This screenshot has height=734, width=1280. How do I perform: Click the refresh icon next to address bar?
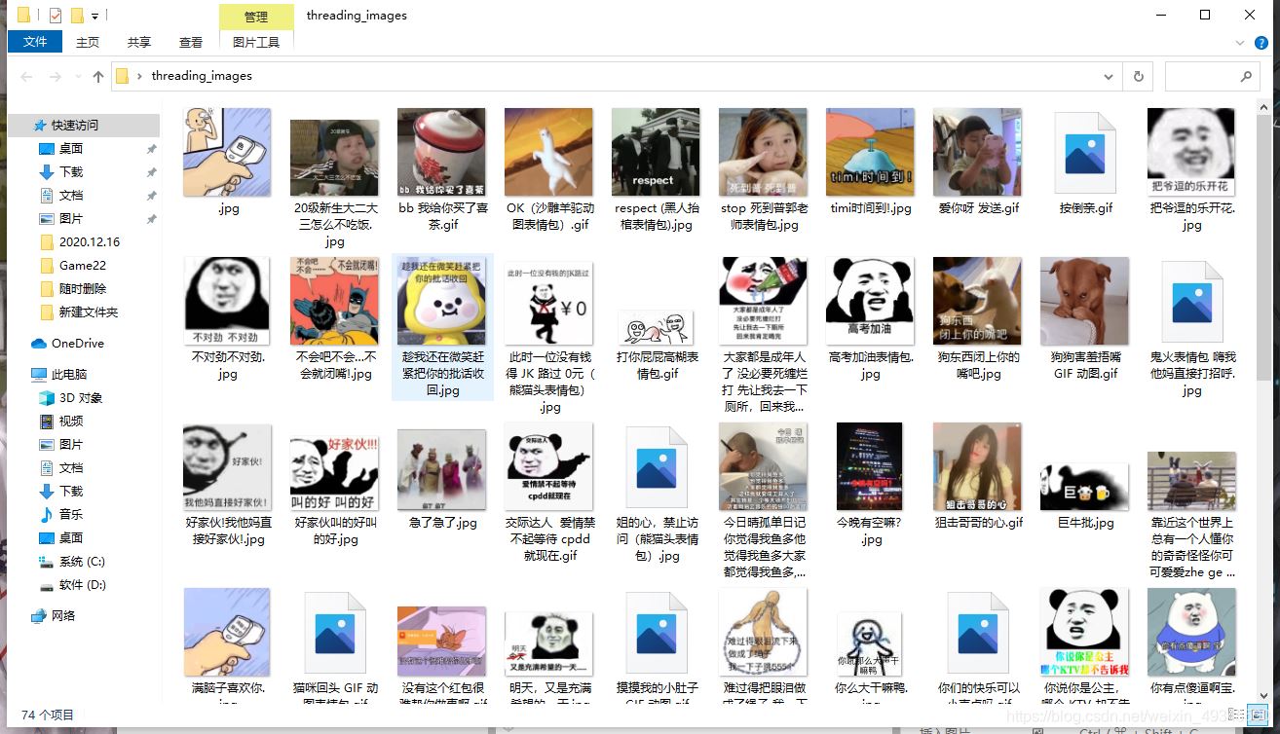(1138, 76)
